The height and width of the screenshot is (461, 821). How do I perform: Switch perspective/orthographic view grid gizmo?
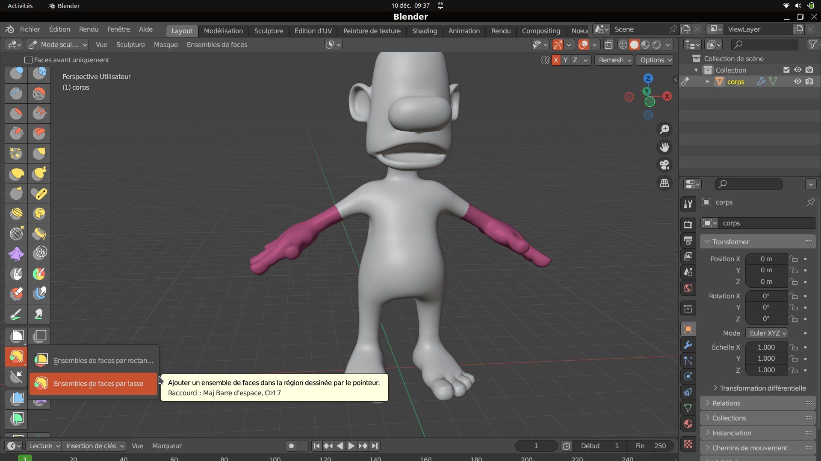(x=664, y=183)
